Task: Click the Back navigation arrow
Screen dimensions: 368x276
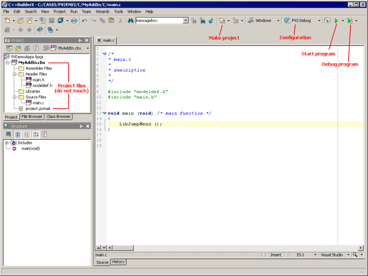Action: [x=21, y=30]
